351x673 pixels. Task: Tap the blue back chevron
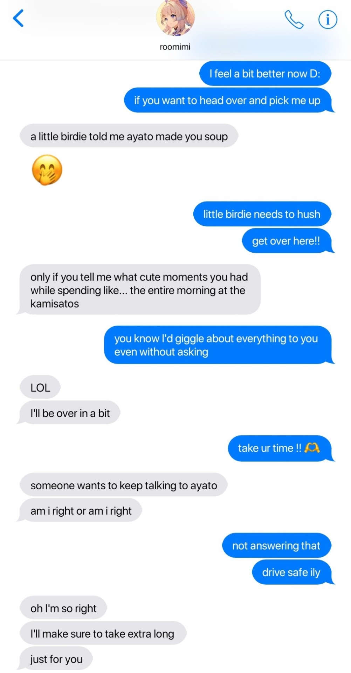[18, 18]
